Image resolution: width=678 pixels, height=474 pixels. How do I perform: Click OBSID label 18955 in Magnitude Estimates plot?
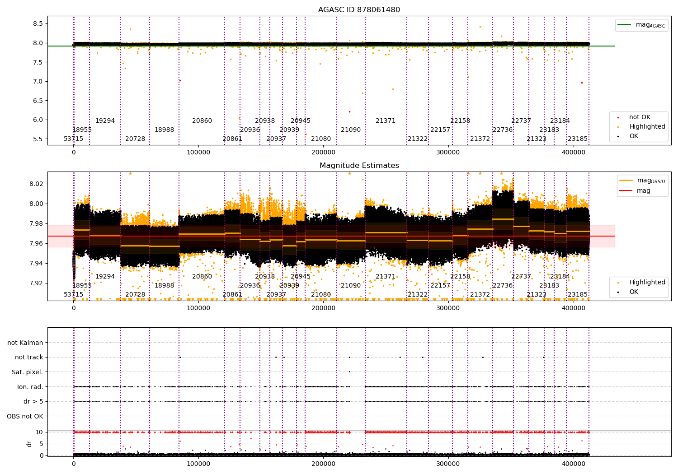(x=82, y=286)
